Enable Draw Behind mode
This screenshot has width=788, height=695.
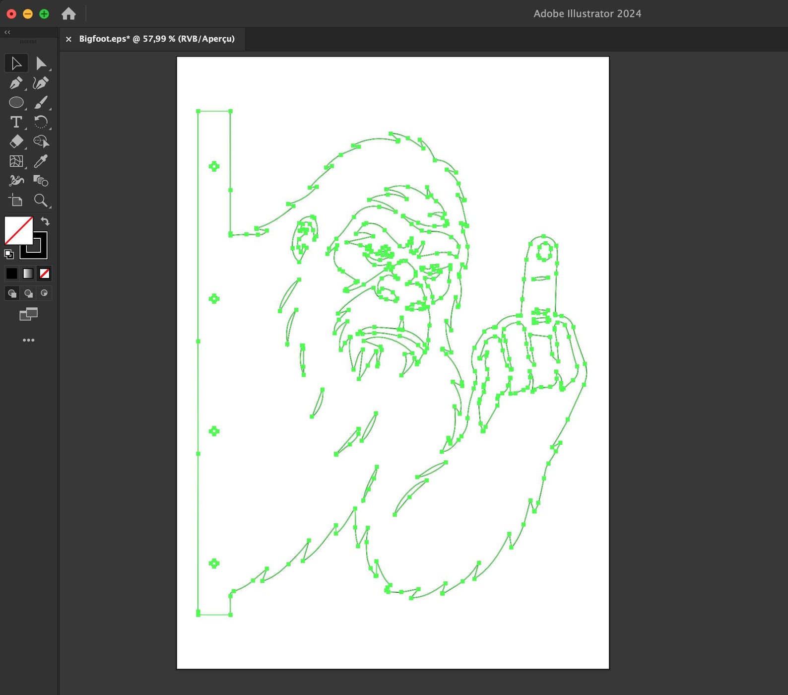coord(28,293)
